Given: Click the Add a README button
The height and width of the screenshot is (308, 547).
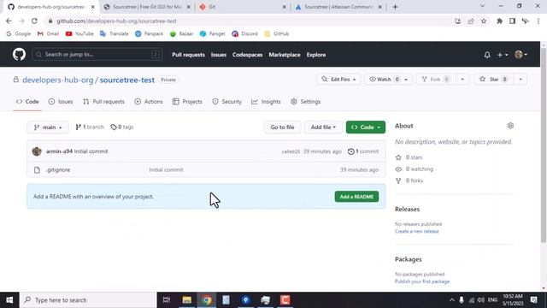Looking at the screenshot, I should tap(356, 197).
